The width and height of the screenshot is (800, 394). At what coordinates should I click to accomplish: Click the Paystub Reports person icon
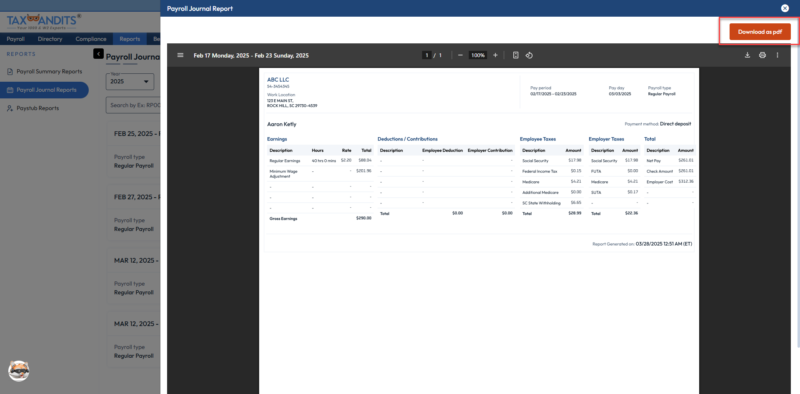tap(10, 108)
